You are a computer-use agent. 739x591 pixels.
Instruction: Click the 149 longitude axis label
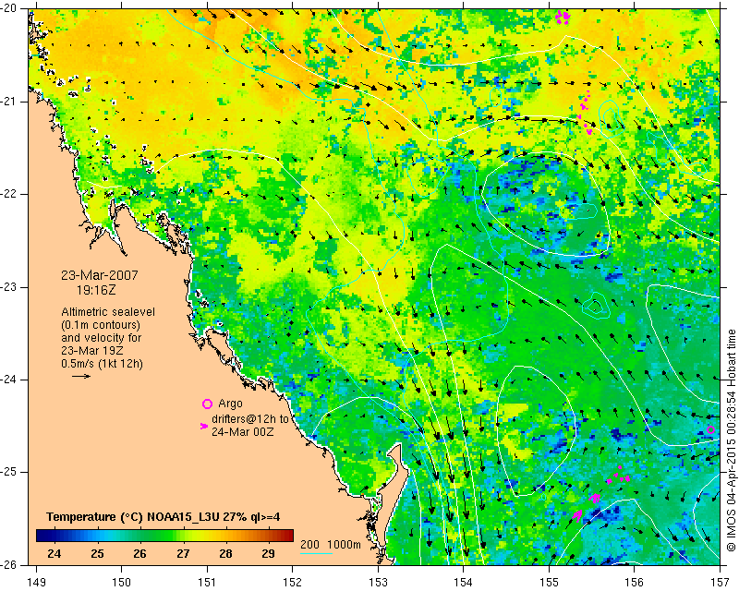(37, 582)
